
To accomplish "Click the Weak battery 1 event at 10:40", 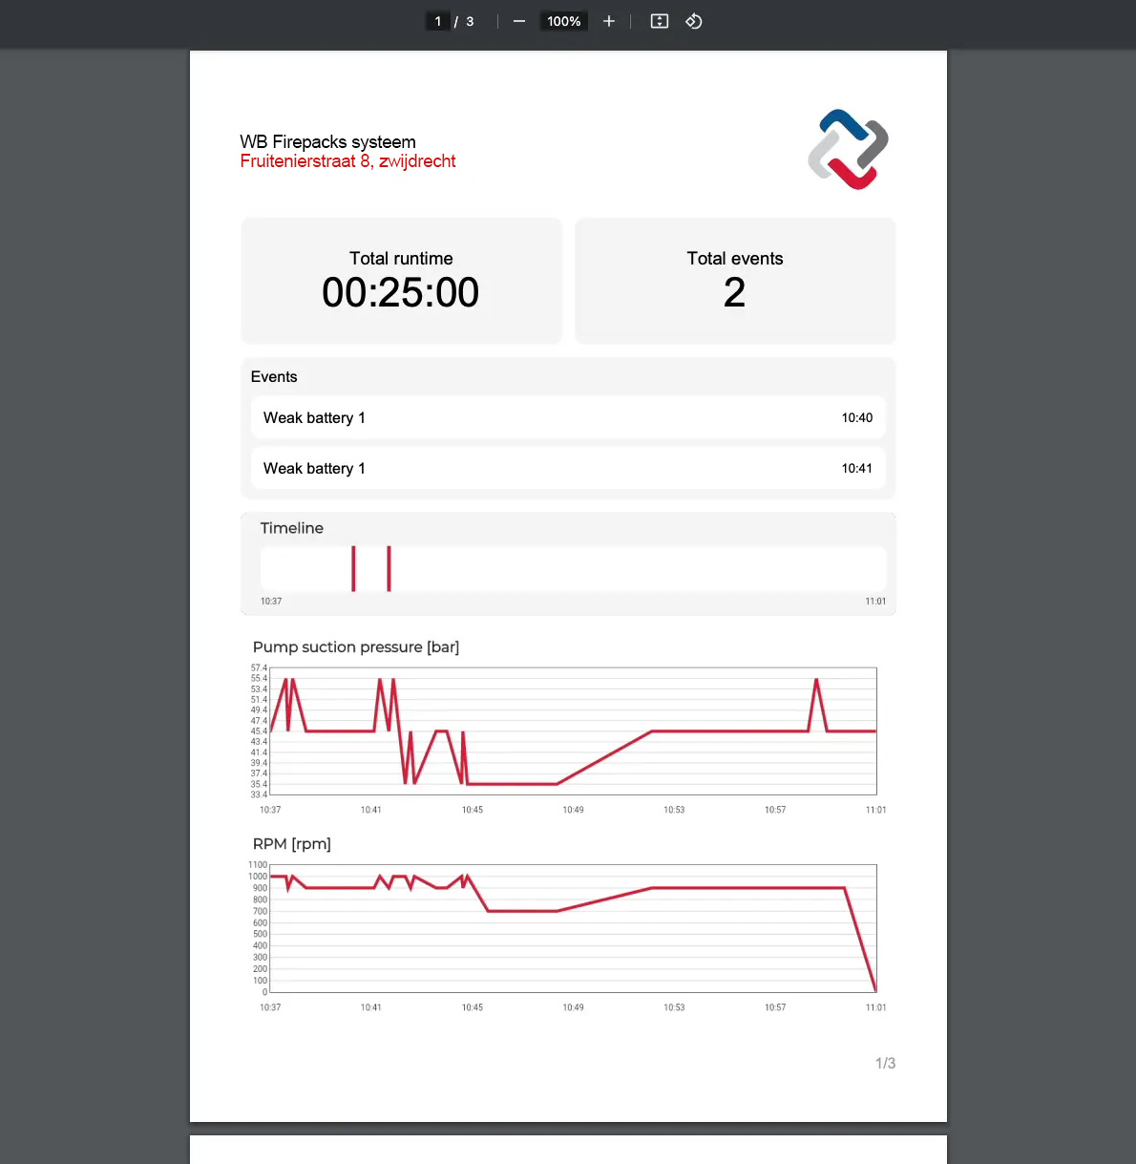I will (568, 417).
